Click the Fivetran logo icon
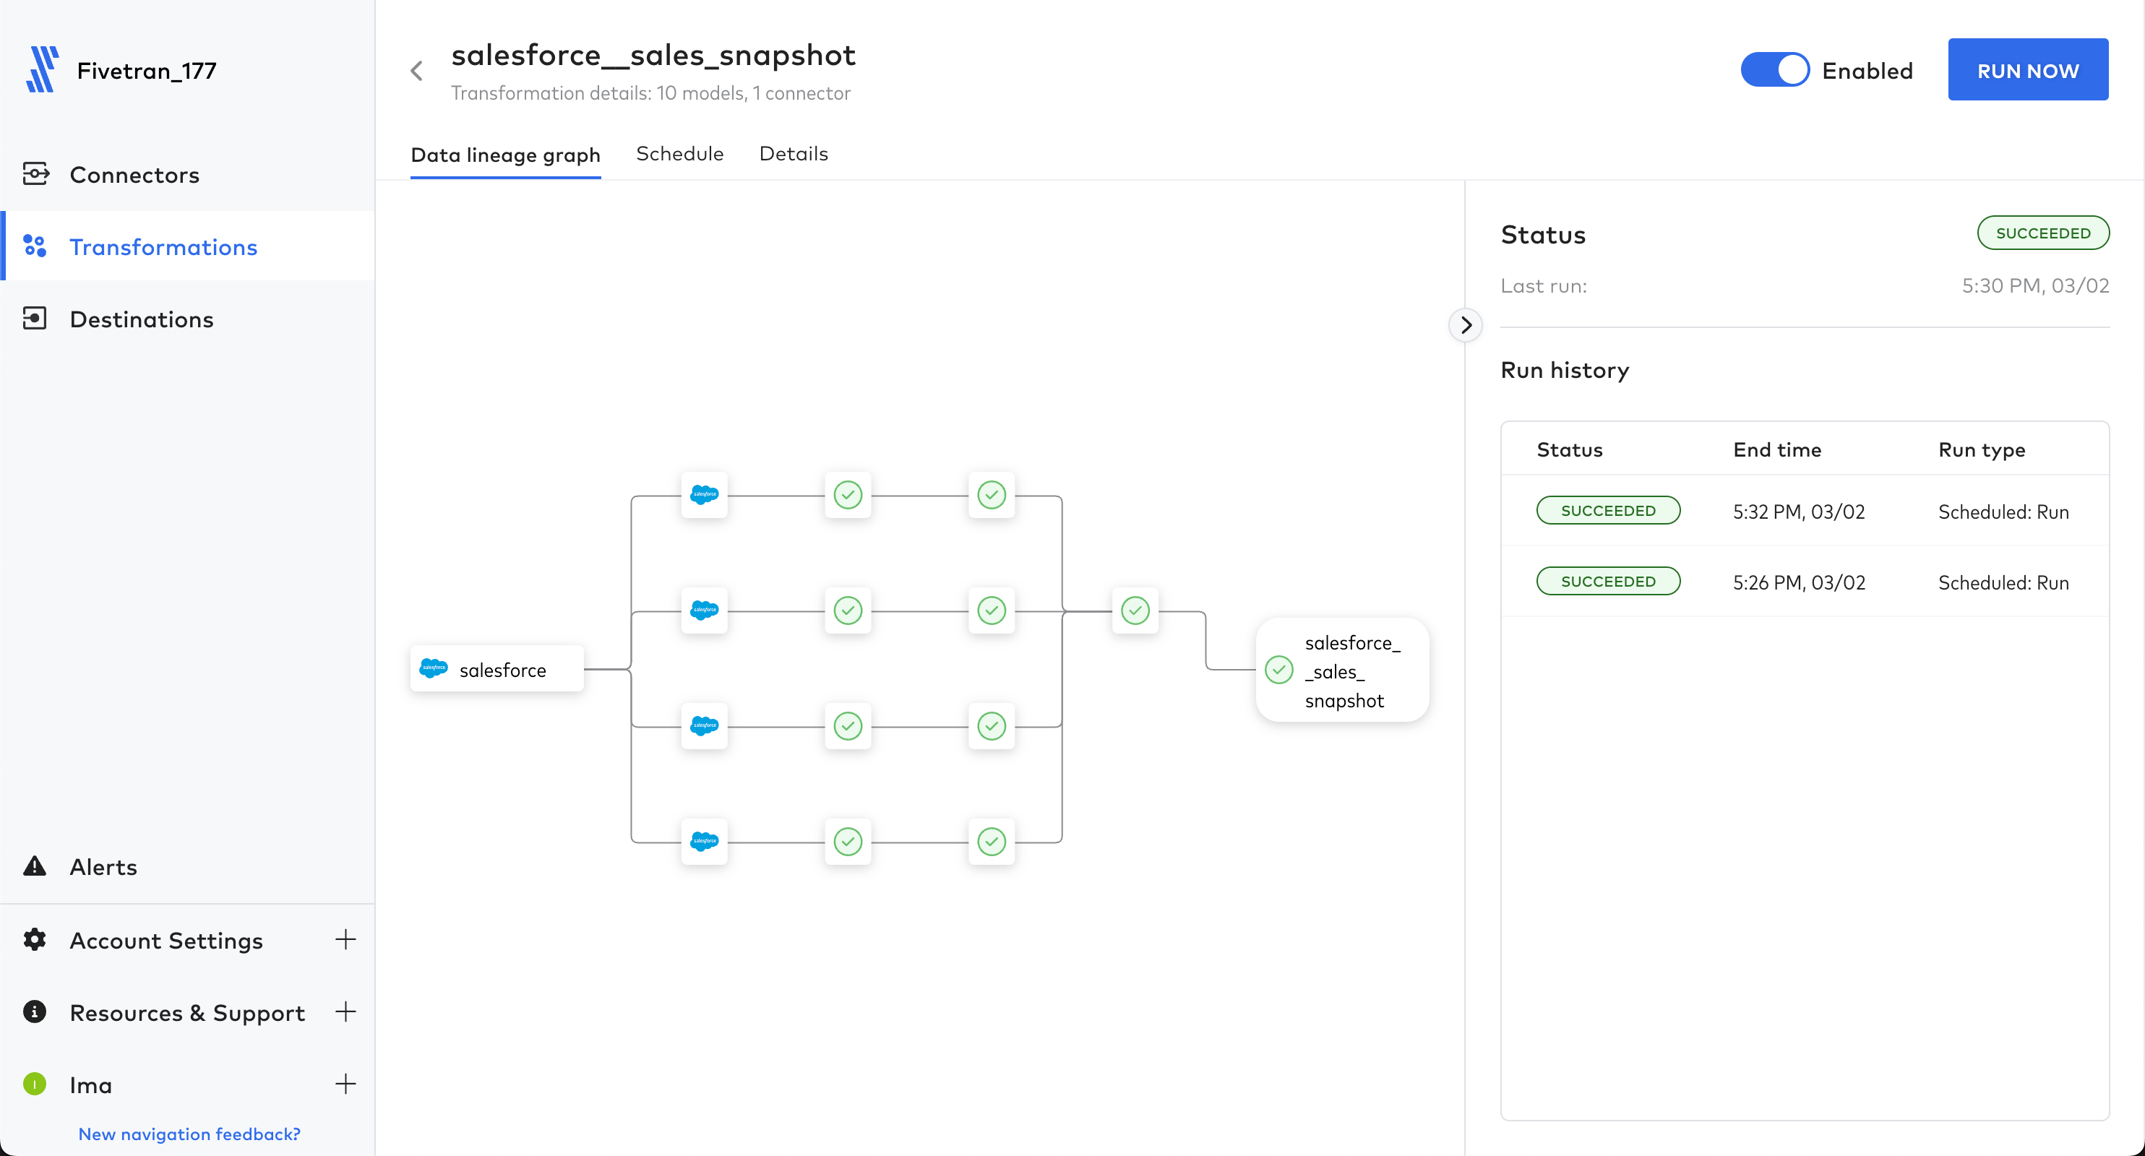This screenshot has width=2145, height=1156. point(42,70)
